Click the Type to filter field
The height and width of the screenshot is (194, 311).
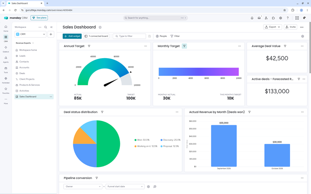(129, 36)
